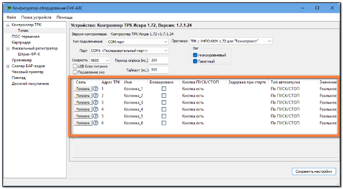Click the Таймаут input field
The height and width of the screenshot is (189, 343).
click(x=159, y=70)
